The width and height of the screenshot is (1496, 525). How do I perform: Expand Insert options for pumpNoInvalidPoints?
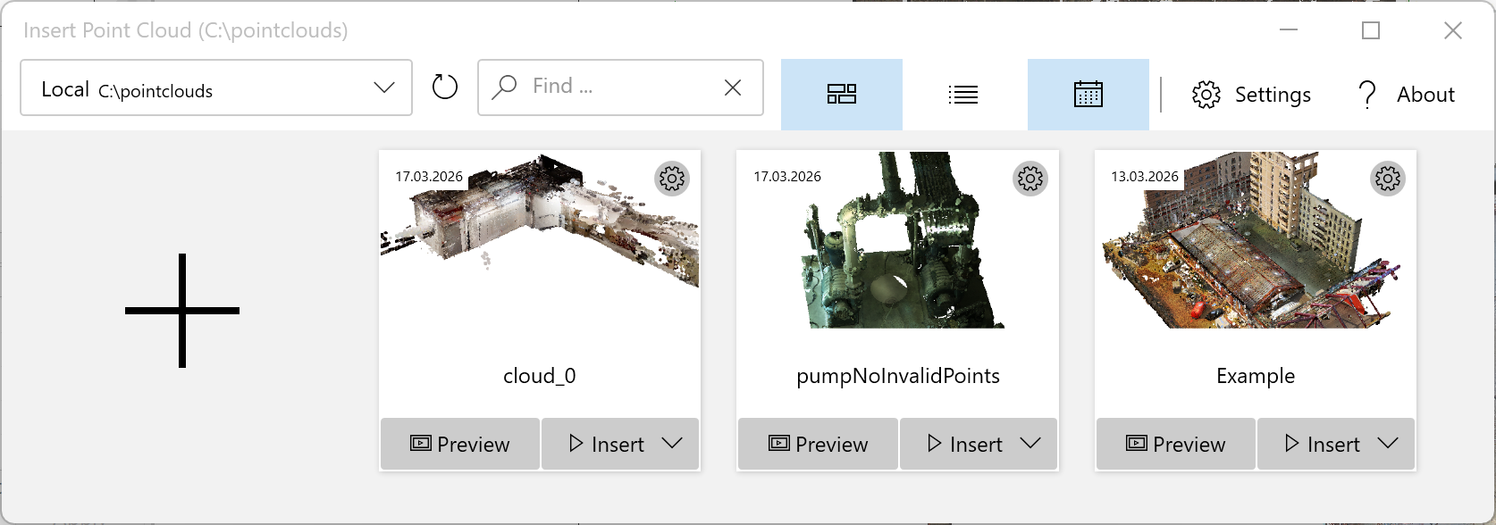1030,444
